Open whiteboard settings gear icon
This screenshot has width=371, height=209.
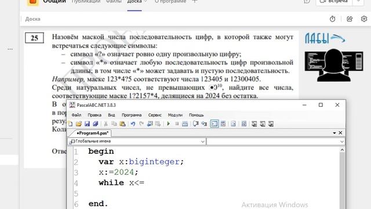click(364, 19)
